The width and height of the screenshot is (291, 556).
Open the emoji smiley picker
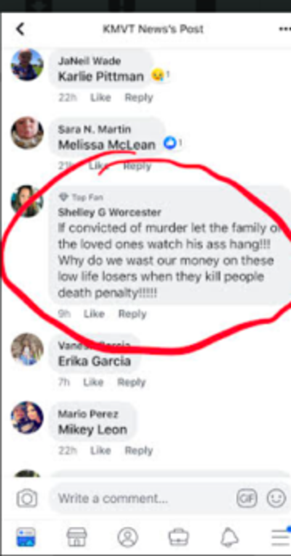[276, 498]
